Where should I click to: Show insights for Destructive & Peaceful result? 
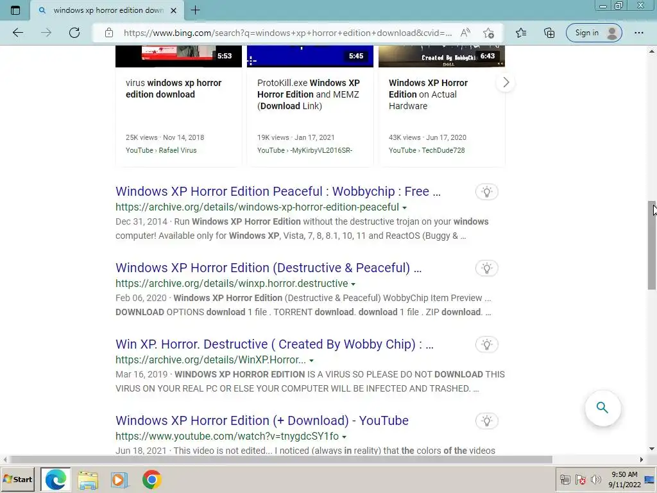pyautogui.click(x=486, y=268)
